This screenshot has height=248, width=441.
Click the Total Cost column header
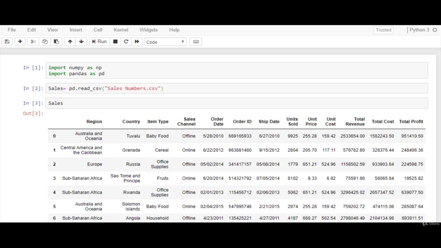(x=383, y=122)
